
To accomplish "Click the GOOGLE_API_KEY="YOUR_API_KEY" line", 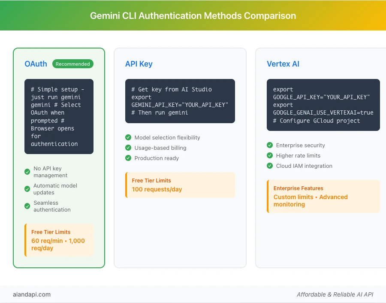I will (321, 97).
